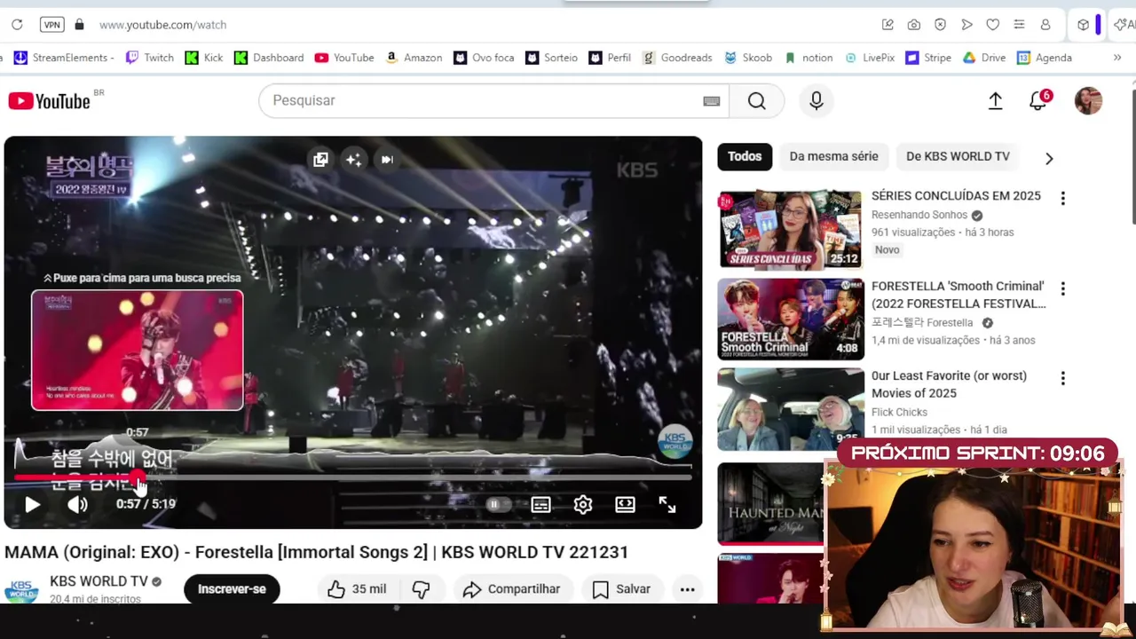Open the browser profile person icon
This screenshot has height=639, width=1136.
1045,25
